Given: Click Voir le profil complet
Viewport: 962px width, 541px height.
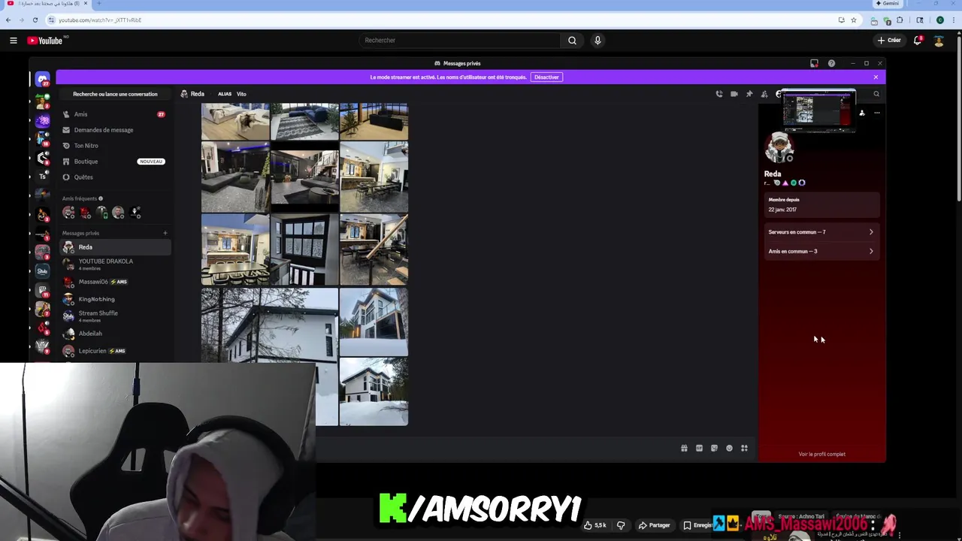Looking at the screenshot, I should click(821, 454).
